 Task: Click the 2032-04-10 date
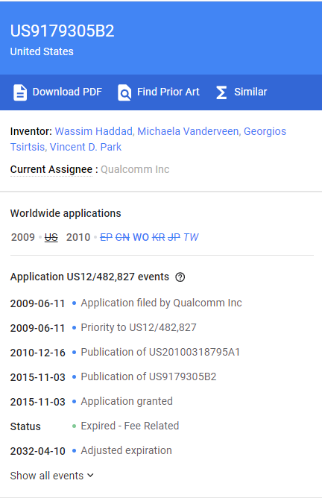[38, 451]
